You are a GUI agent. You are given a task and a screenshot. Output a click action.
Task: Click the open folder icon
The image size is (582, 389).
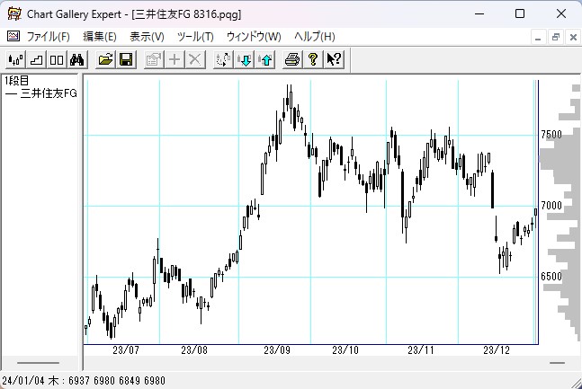[105, 60]
